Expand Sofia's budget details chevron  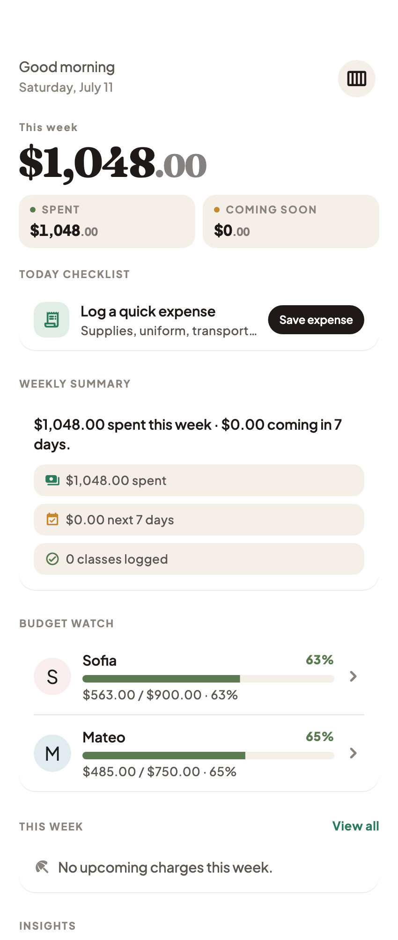click(354, 676)
